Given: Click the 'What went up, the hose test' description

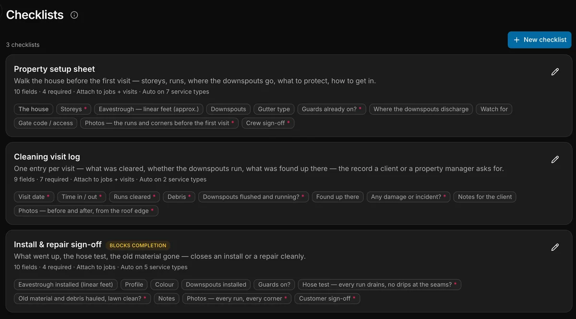Looking at the screenshot, I should (x=160, y=257).
